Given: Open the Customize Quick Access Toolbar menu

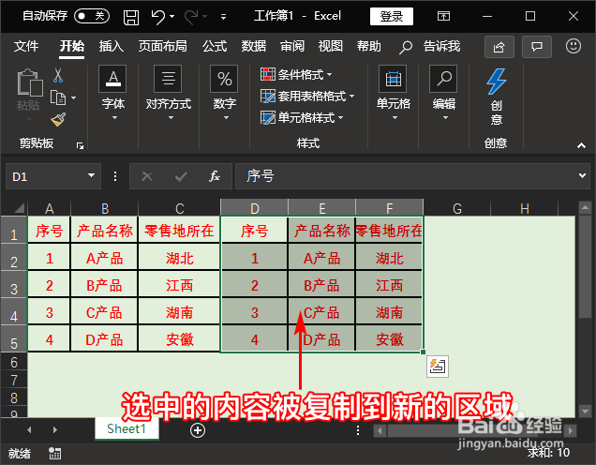Looking at the screenshot, I should 223,17.
